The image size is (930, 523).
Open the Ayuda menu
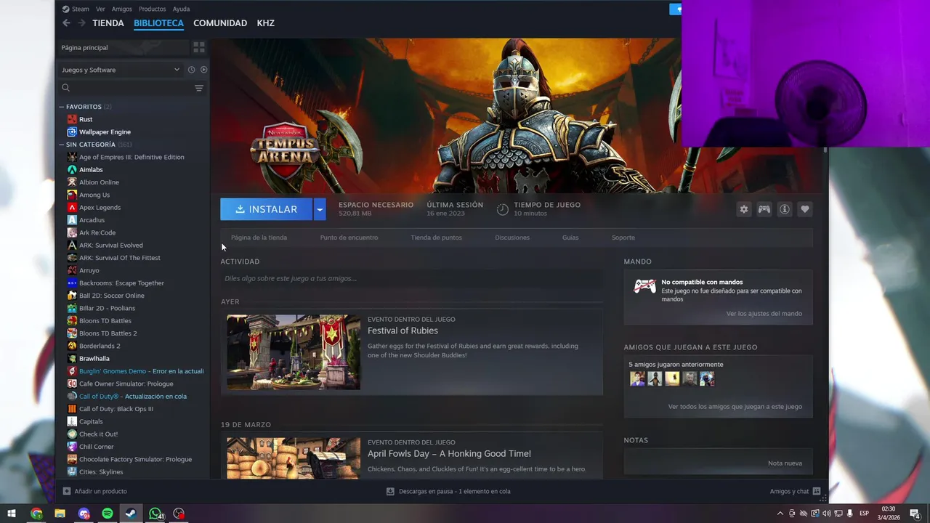[x=181, y=9]
